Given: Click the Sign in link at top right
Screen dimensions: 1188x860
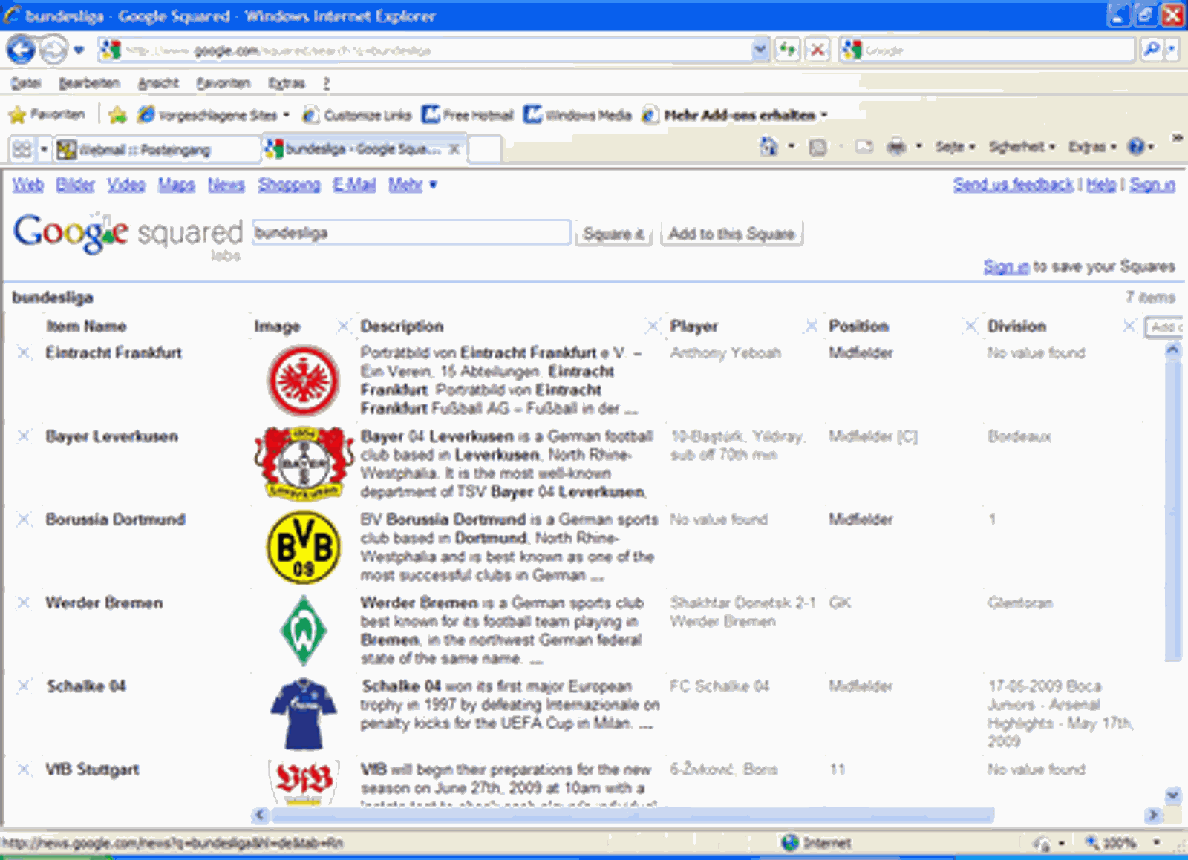Looking at the screenshot, I should [x=1152, y=185].
